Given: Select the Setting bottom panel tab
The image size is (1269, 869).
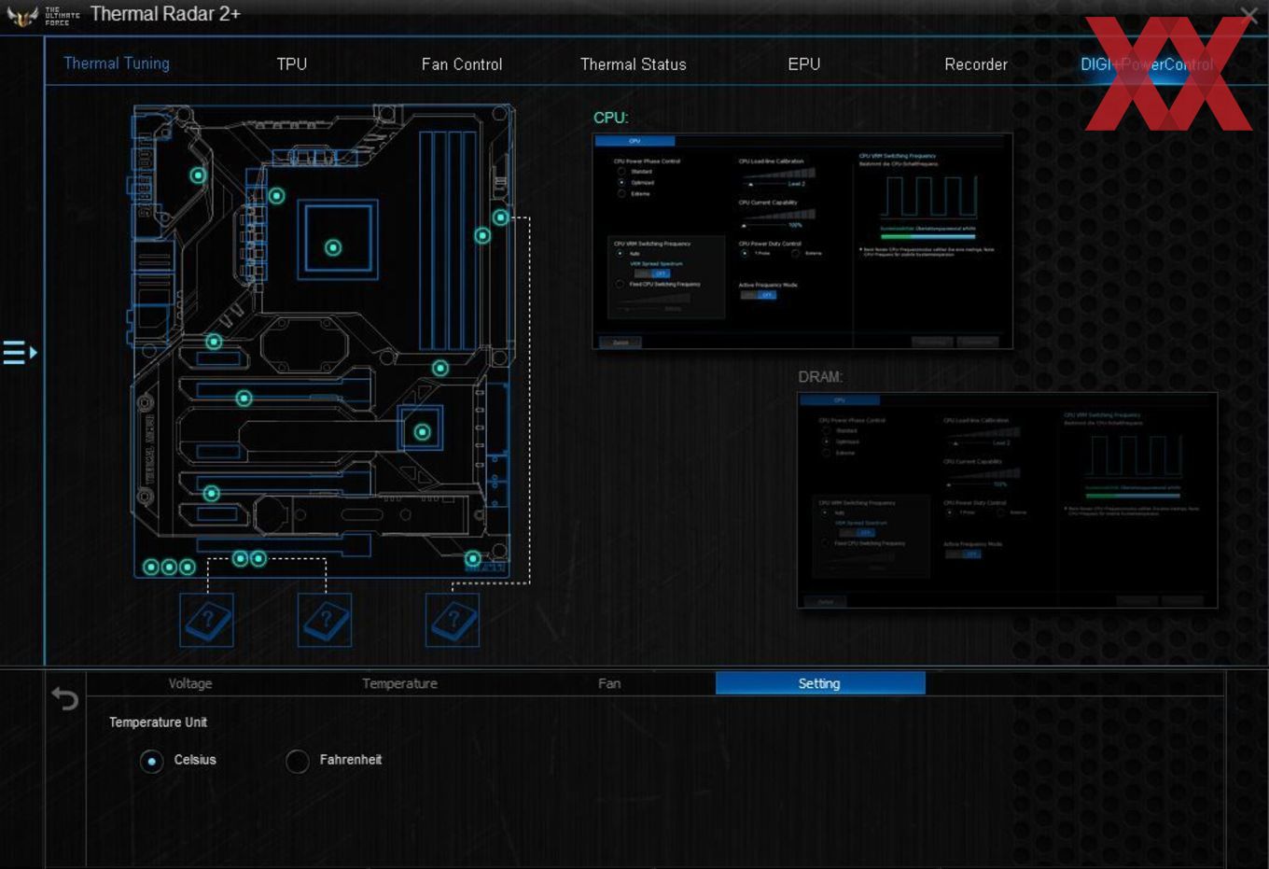Looking at the screenshot, I should 820,683.
